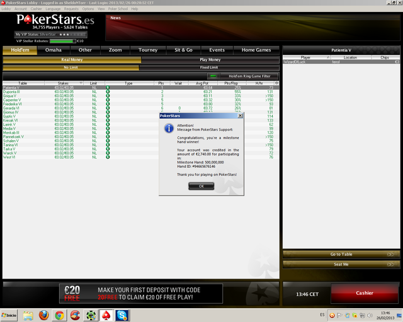Click the euro icon on Griqua V row
This screenshot has height=322, width=403.
108,96
